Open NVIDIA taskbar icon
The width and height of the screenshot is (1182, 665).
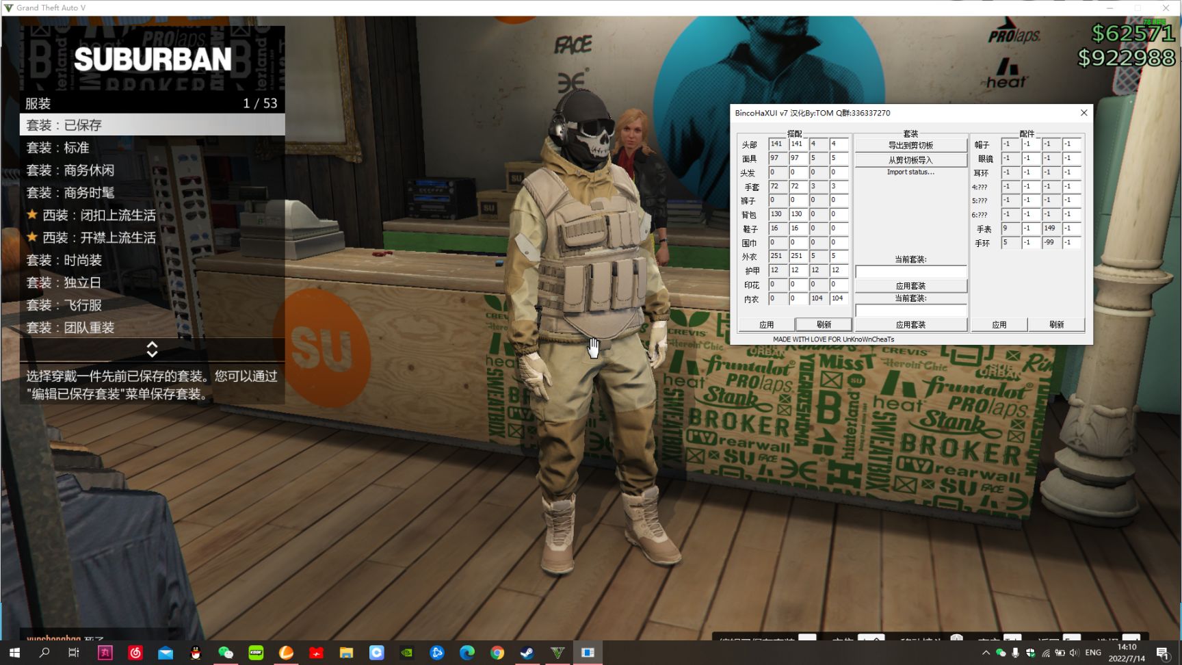(406, 653)
